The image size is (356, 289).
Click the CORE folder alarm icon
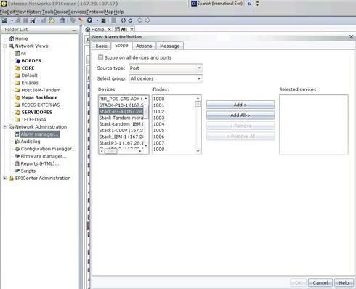[17, 68]
